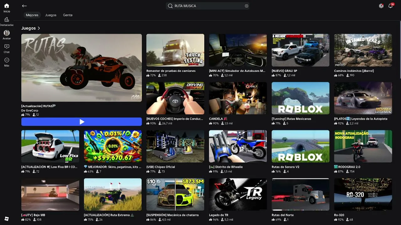The image size is (401, 225).
Task: Open creator link De GveCorp
Action: (30, 110)
